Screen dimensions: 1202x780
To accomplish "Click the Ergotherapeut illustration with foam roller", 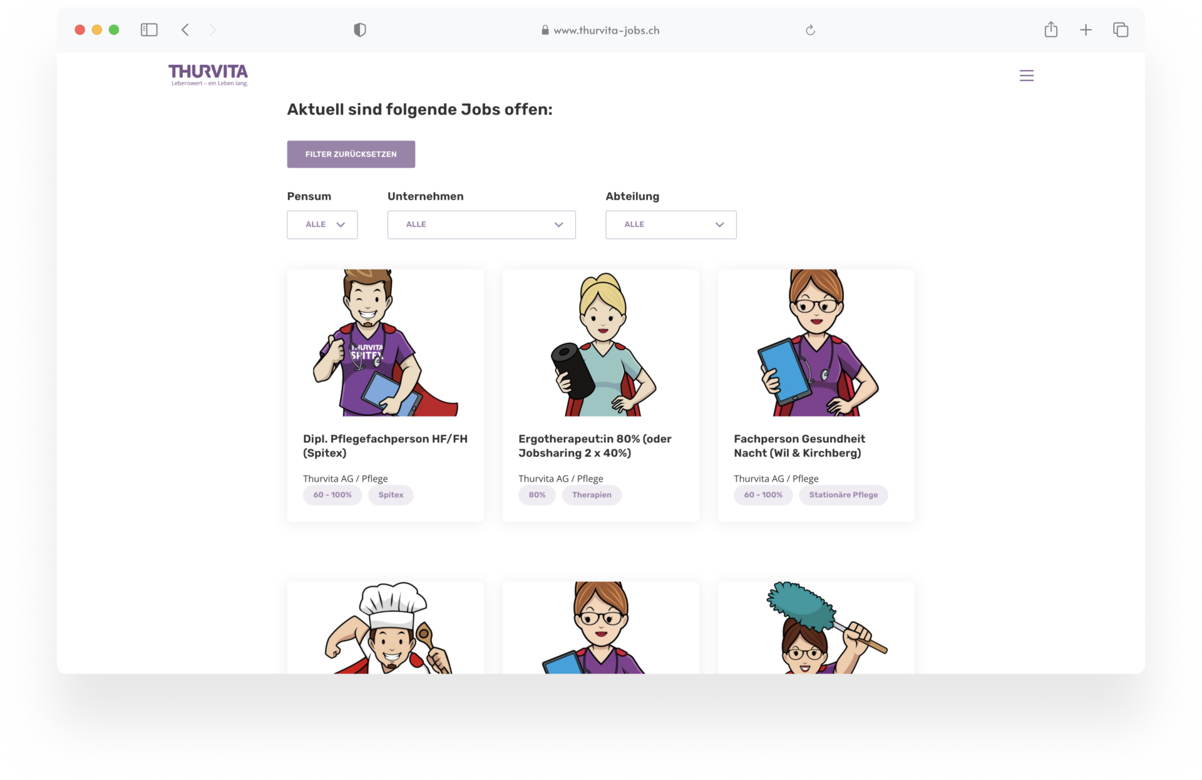I will point(602,344).
